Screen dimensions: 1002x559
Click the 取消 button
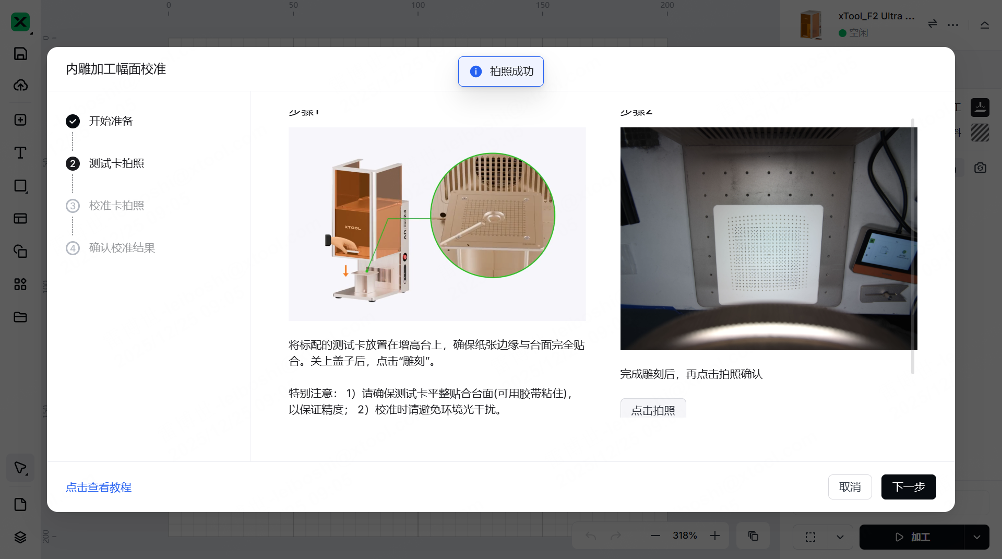850,487
